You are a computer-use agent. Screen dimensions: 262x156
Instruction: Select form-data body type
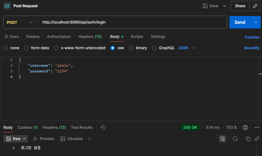pyautogui.click(x=26, y=48)
